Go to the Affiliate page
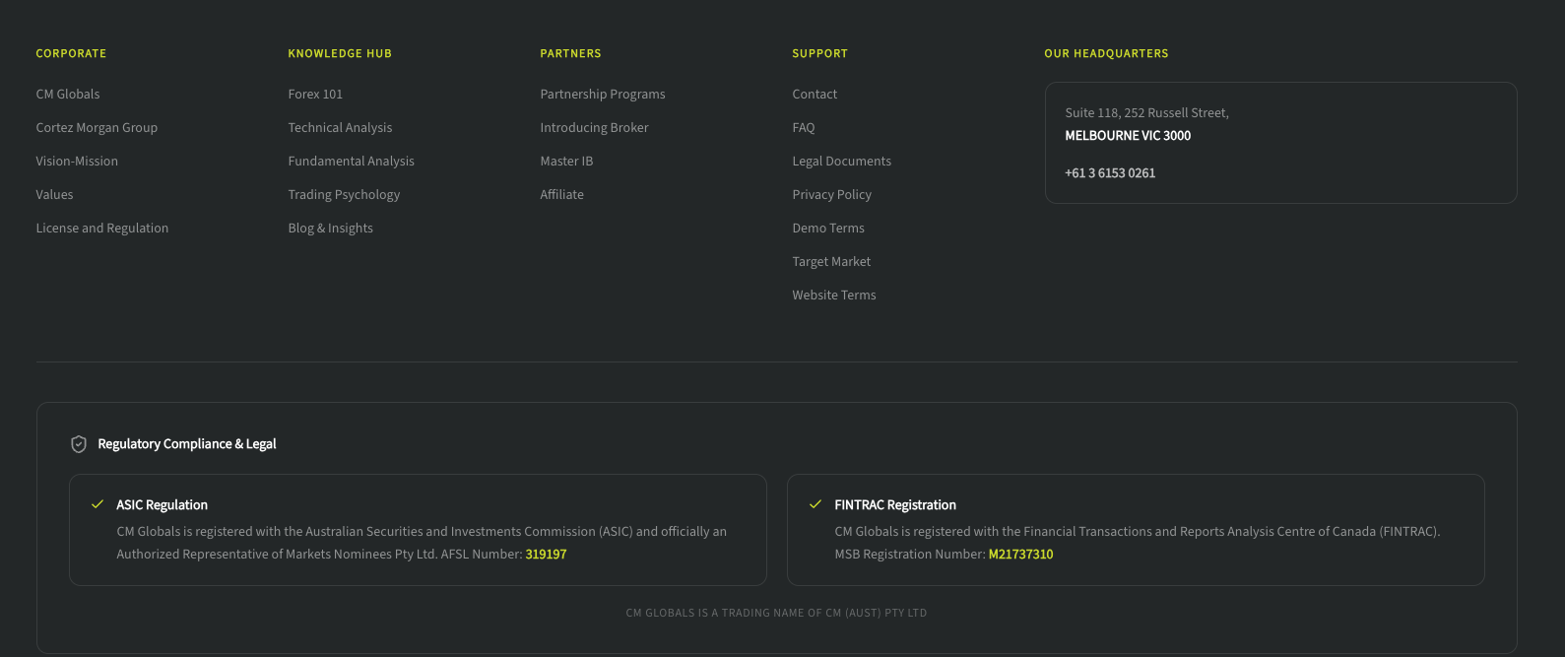1565x657 pixels. click(561, 194)
